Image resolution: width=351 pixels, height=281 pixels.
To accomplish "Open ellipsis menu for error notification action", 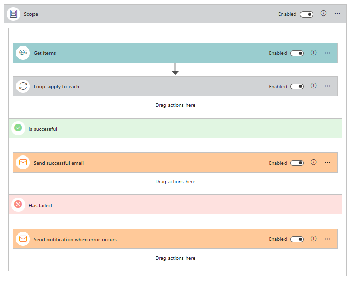I will coord(327,239).
